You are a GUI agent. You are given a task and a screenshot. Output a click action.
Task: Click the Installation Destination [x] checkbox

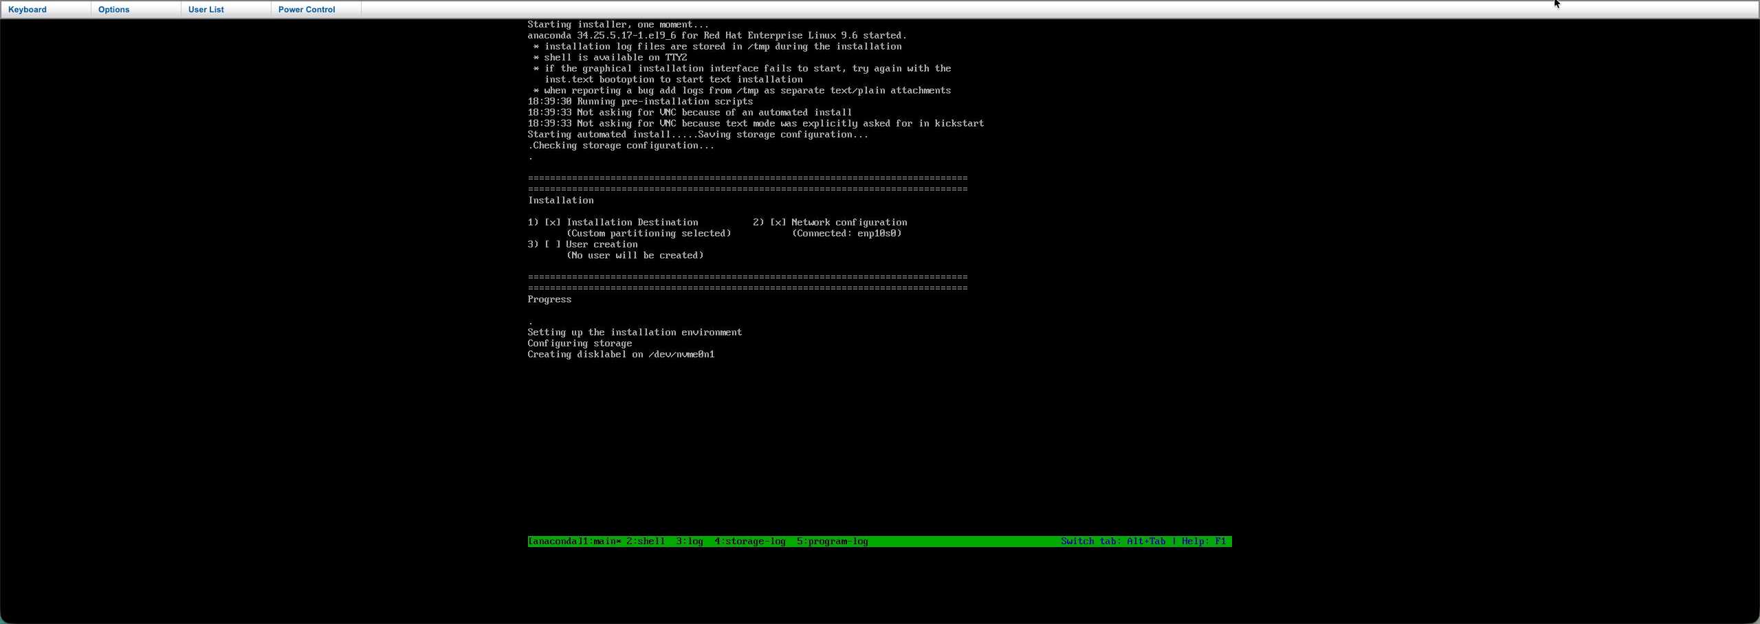tap(553, 223)
